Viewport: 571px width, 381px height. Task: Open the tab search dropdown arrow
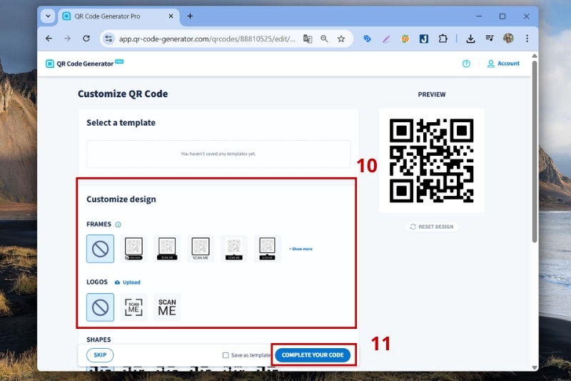(48, 16)
